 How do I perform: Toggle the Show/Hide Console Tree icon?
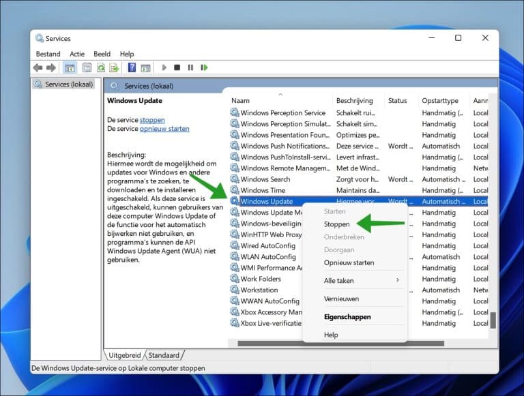coord(70,67)
